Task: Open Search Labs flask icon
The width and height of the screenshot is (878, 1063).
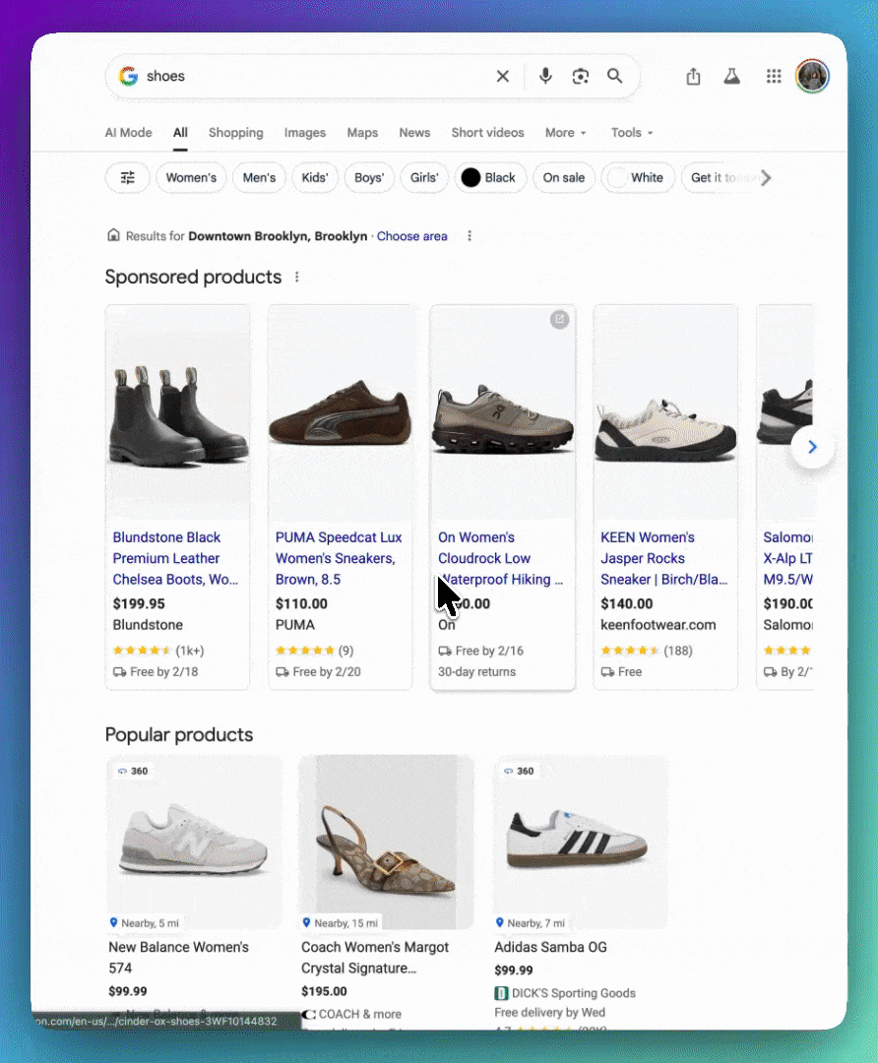Action: pyautogui.click(x=731, y=77)
